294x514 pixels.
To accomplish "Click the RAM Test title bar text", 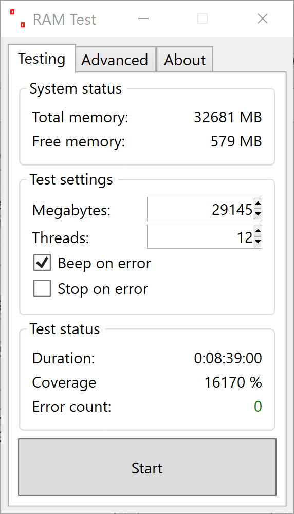I will pyautogui.click(x=64, y=20).
